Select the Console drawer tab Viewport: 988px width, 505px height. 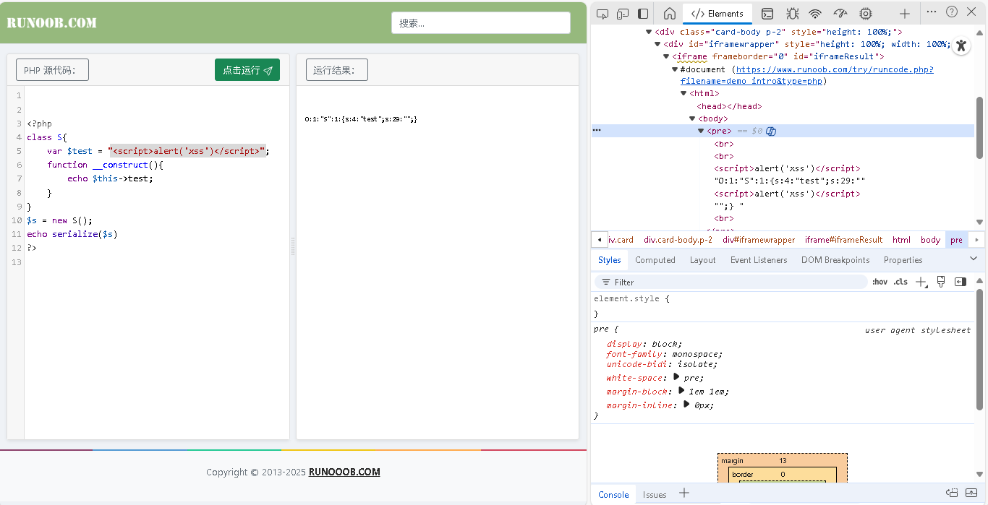click(613, 495)
